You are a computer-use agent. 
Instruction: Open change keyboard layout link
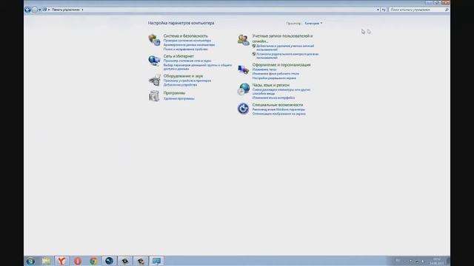click(281, 92)
